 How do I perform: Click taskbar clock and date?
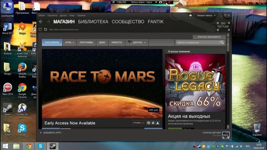click(x=259, y=146)
